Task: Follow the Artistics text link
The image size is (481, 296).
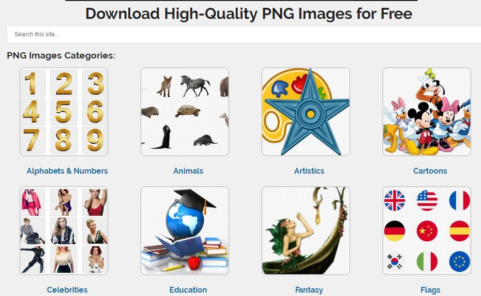Action: [x=309, y=171]
